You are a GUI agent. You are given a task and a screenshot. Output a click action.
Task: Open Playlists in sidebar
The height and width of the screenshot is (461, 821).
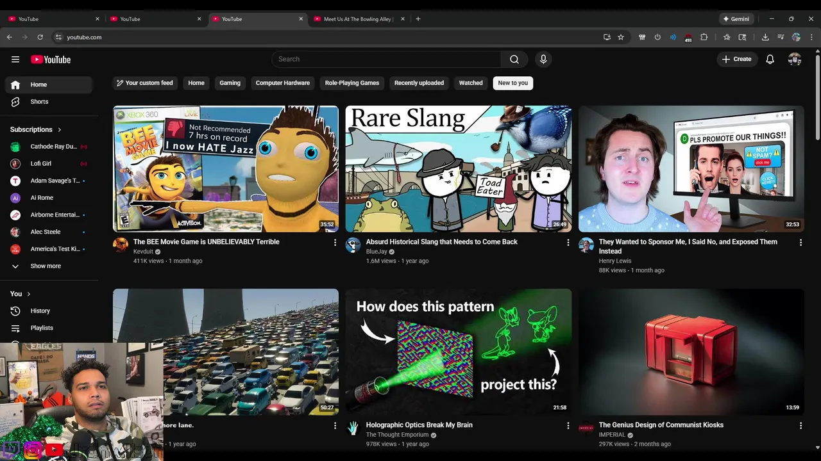pyautogui.click(x=49, y=328)
